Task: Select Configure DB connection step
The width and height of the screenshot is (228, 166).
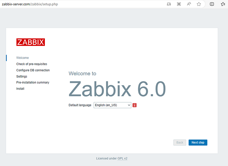Action: tap(33, 70)
